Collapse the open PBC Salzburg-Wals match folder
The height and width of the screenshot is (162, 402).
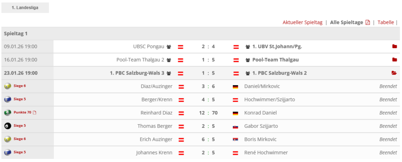(394, 73)
